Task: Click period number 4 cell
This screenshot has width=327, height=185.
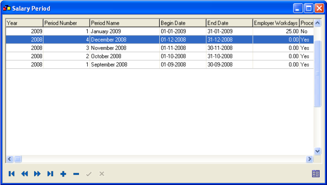Action: click(66, 40)
